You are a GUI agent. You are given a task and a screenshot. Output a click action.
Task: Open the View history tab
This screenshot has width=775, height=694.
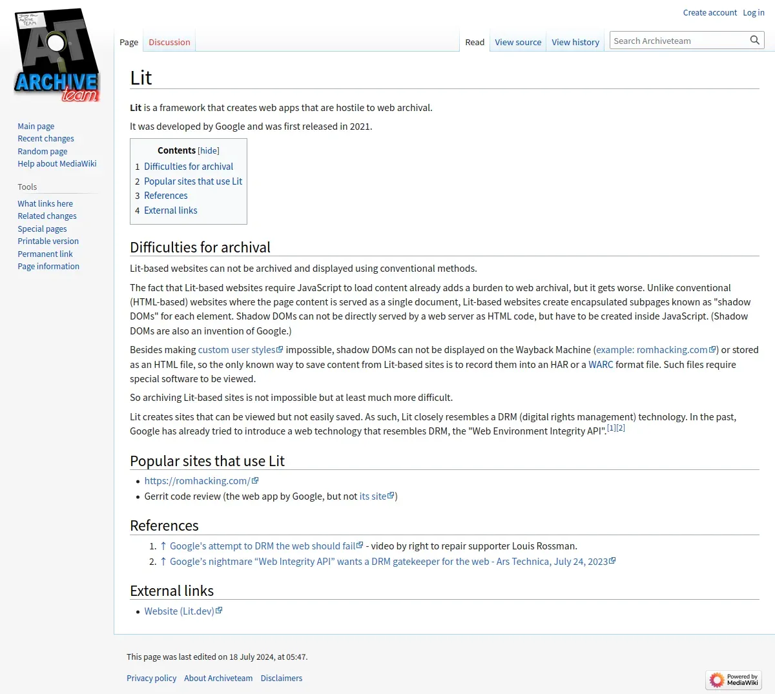575,42
